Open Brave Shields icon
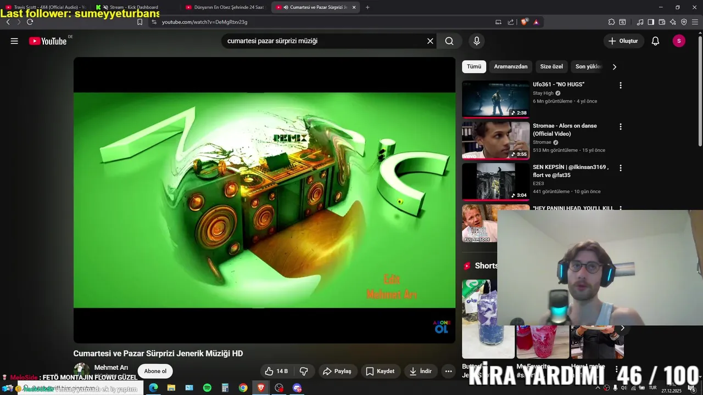703x395 pixels. tap(524, 22)
